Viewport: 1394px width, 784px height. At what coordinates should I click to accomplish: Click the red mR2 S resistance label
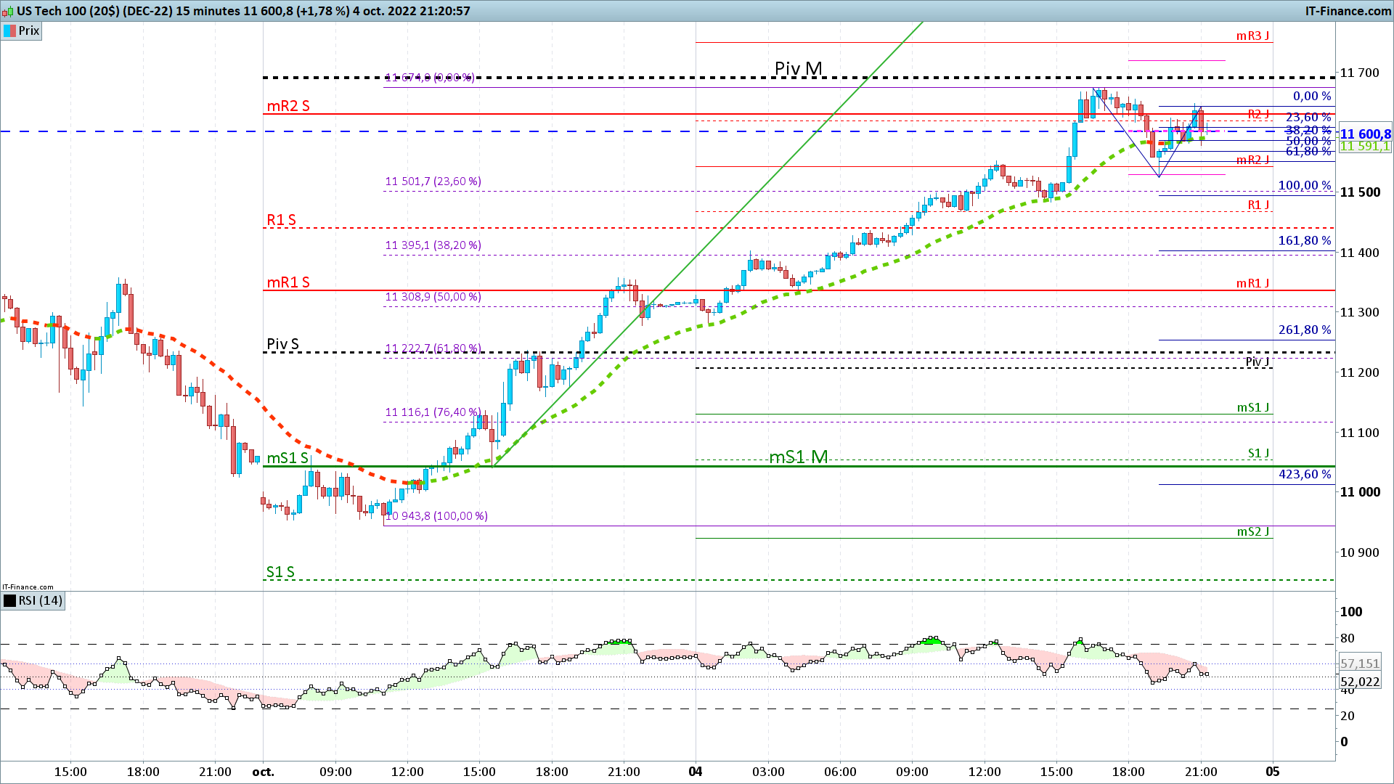point(288,106)
